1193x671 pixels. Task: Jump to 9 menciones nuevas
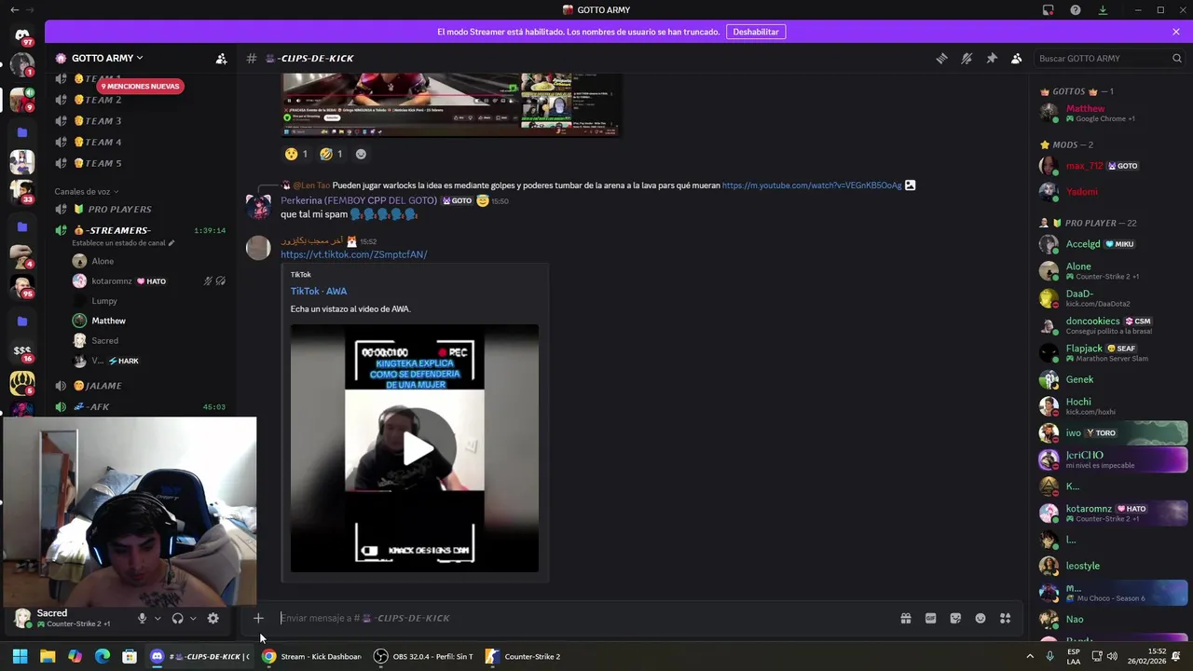140,86
